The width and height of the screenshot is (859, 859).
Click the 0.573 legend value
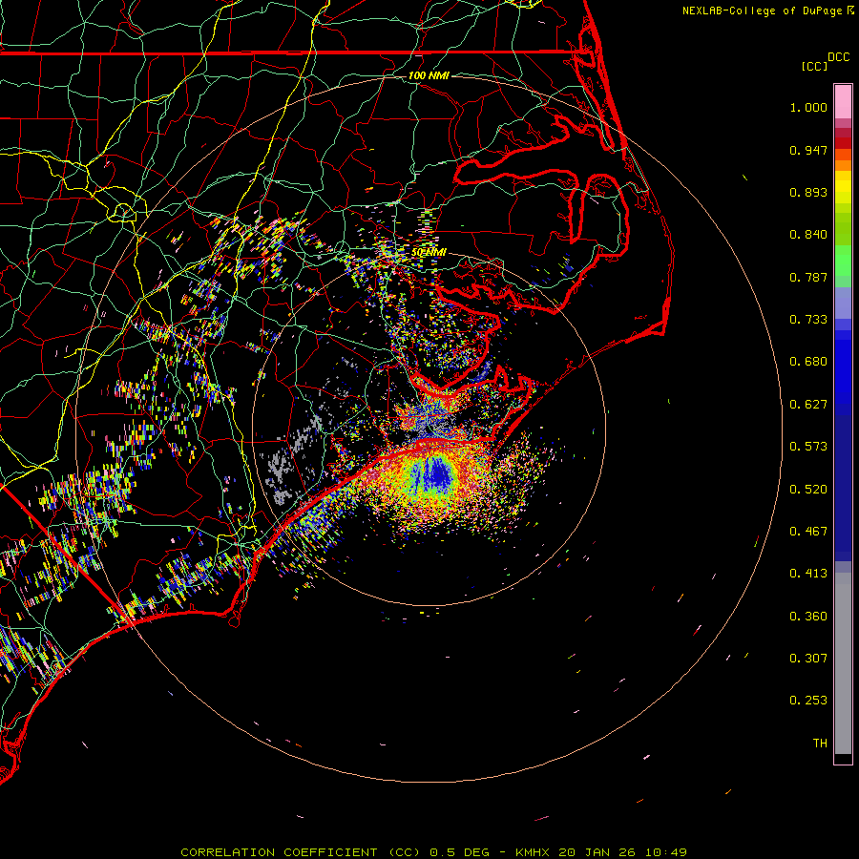808,447
